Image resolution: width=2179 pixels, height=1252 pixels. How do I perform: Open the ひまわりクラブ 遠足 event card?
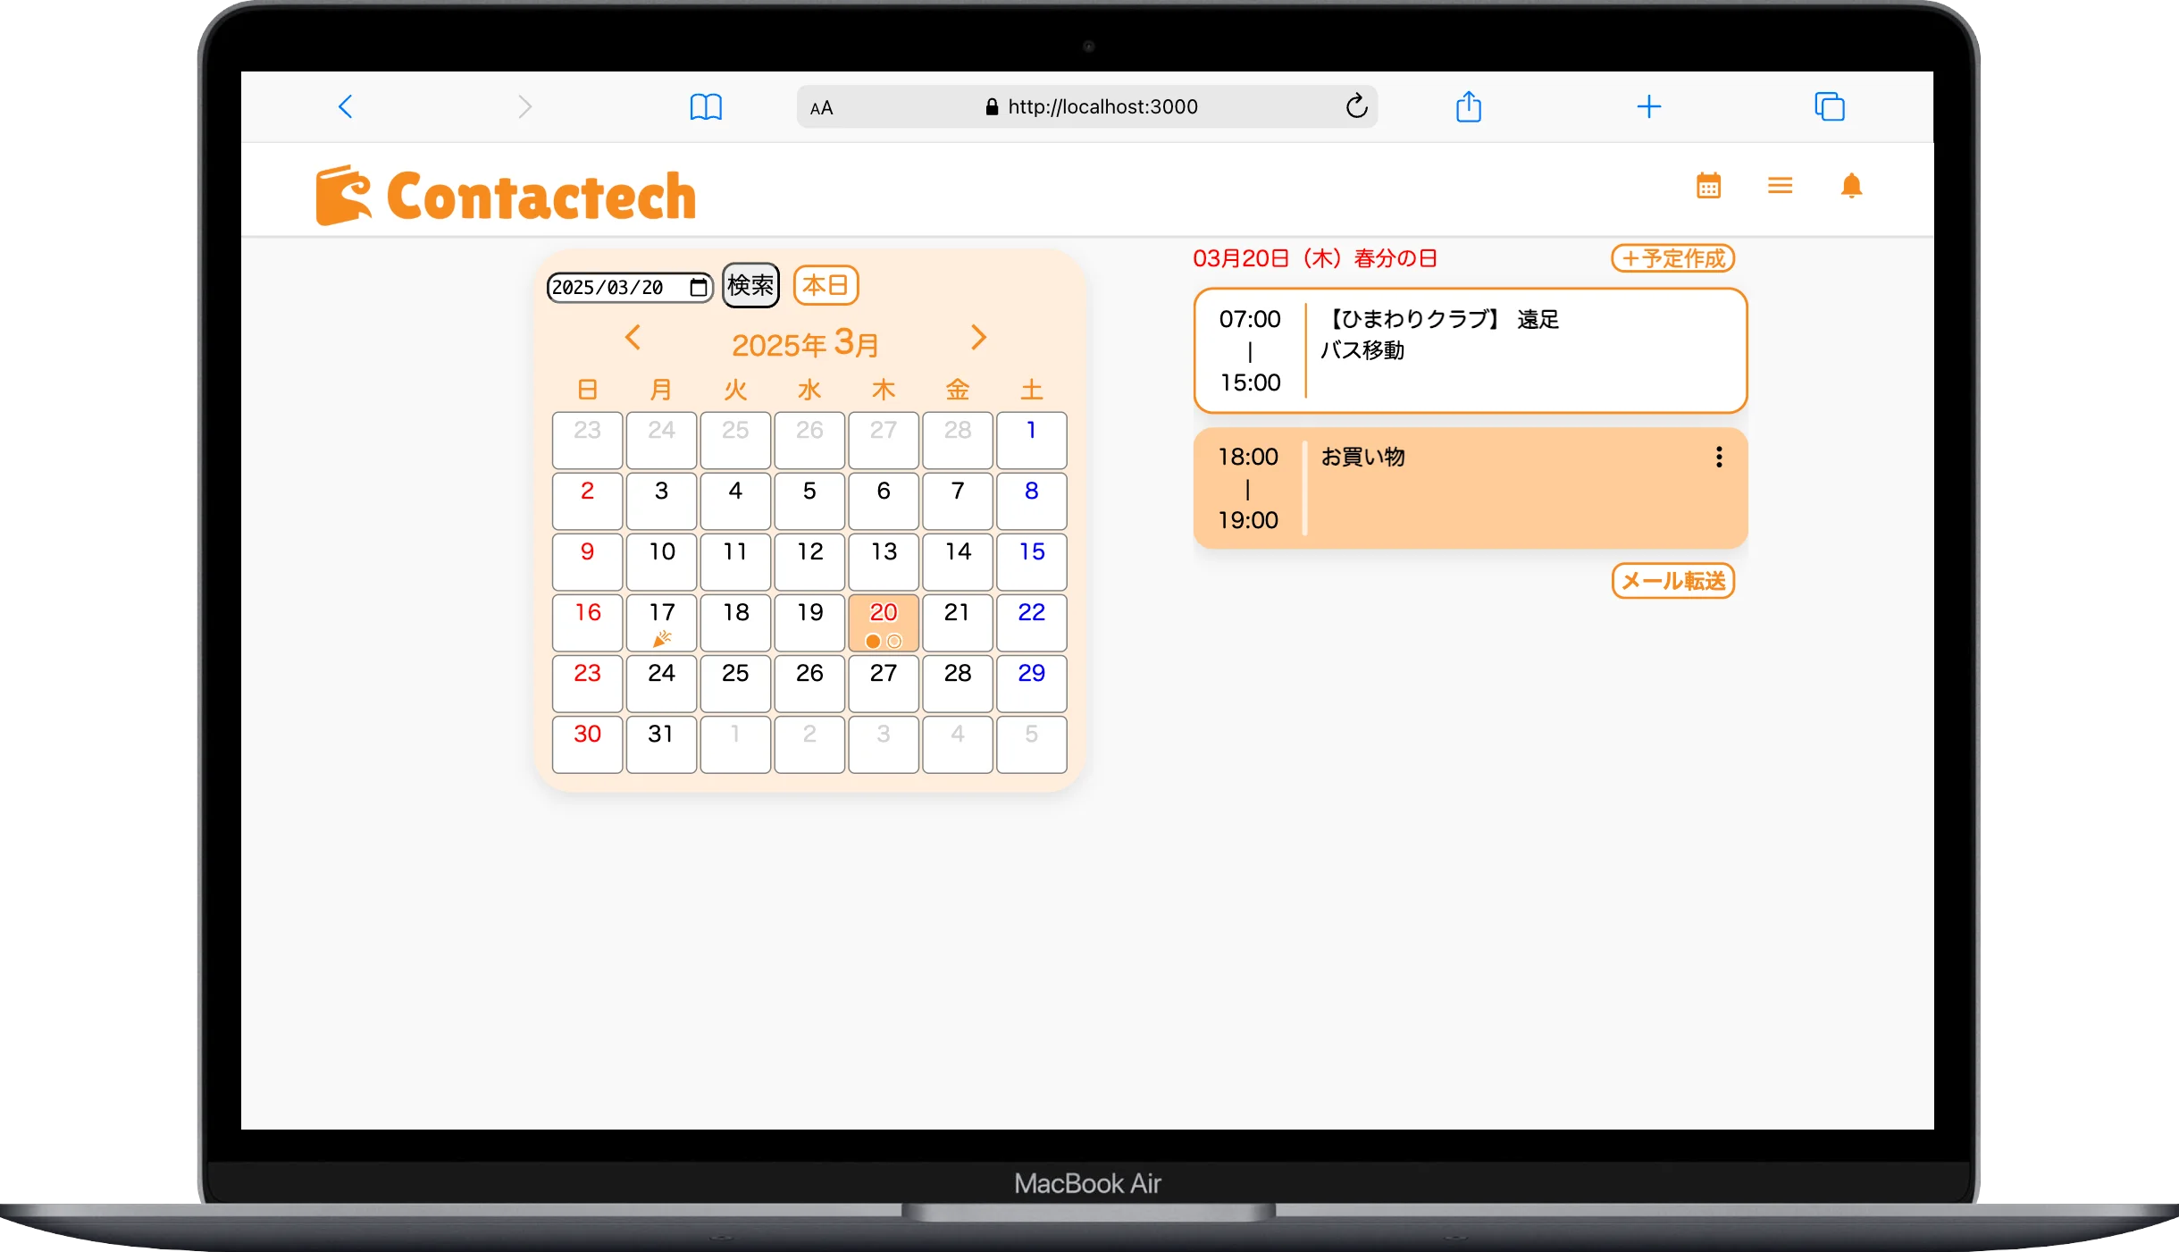(1470, 350)
